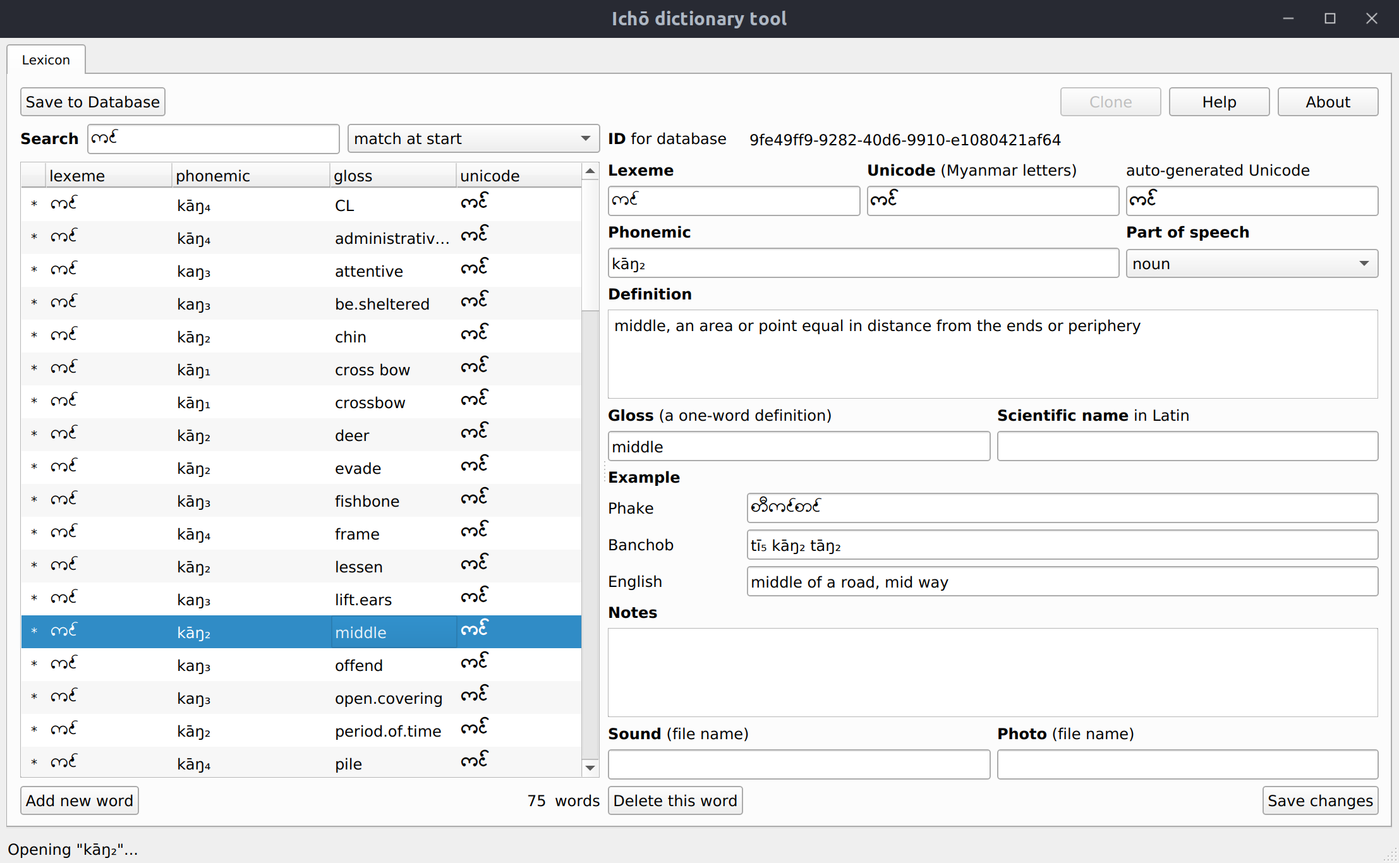Select the Lexicon tab
Image resolution: width=1399 pixels, height=863 pixels.
point(46,60)
